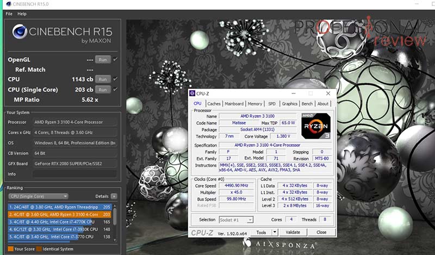Click the single core score 203 cb
Screen dimensions: 435x255
click(84, 90)
